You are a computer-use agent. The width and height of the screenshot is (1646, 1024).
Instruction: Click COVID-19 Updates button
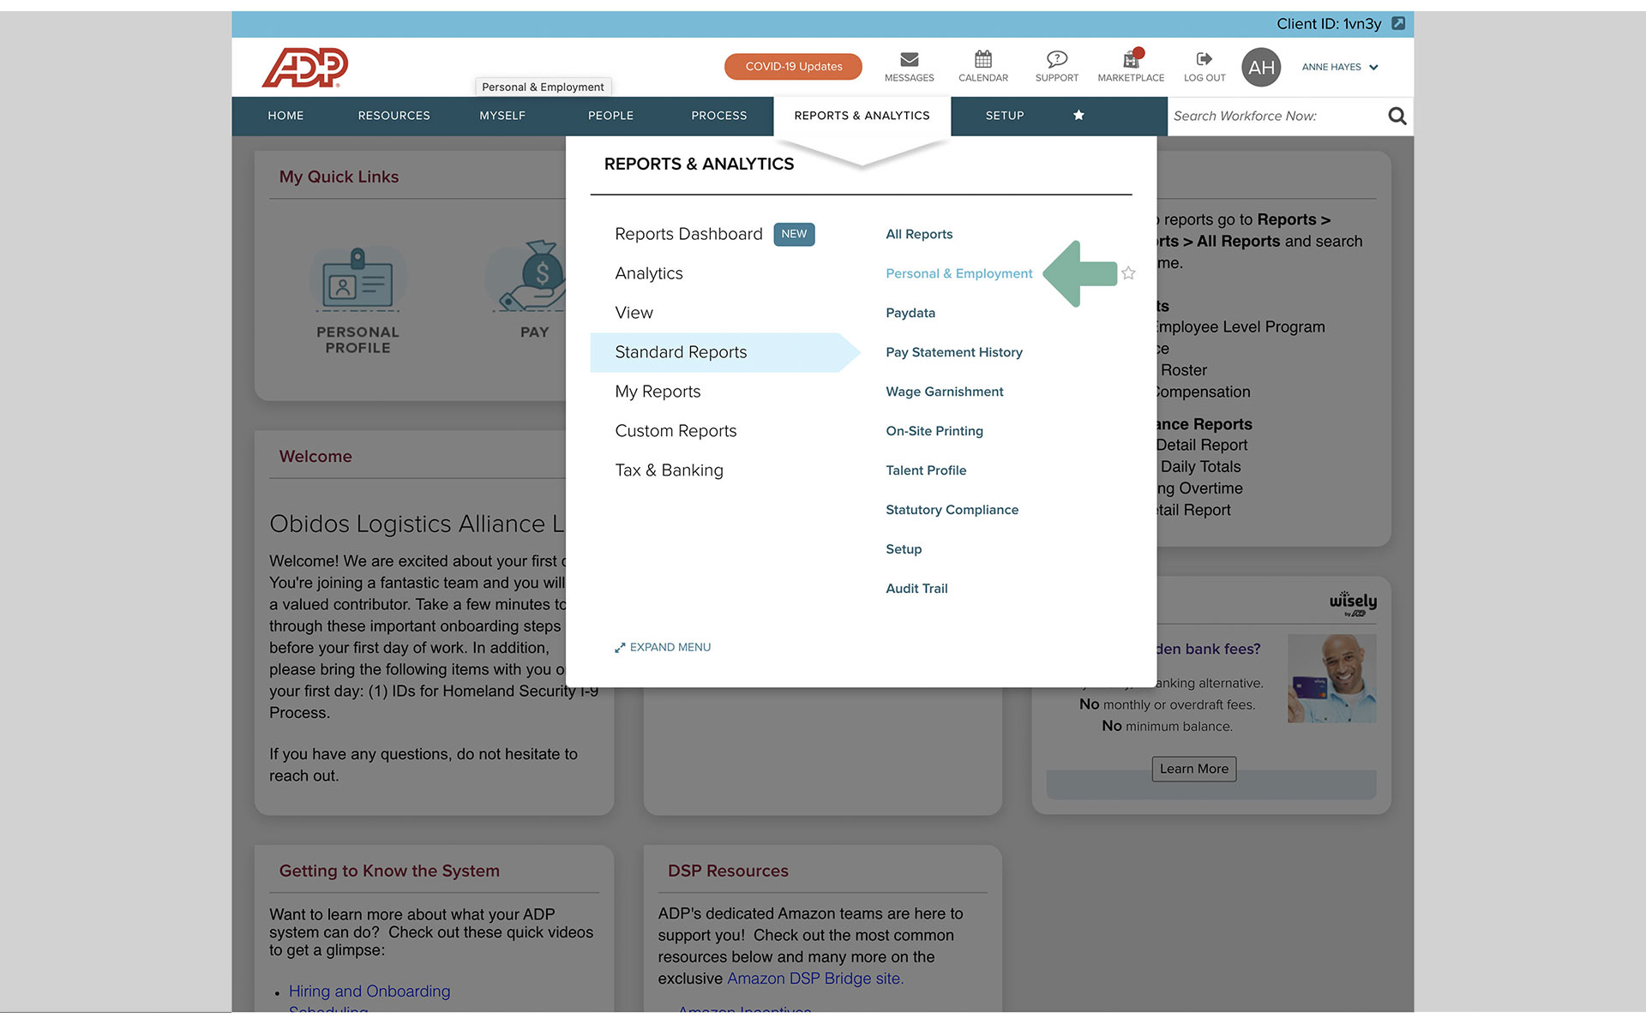(x=793, y=67)
